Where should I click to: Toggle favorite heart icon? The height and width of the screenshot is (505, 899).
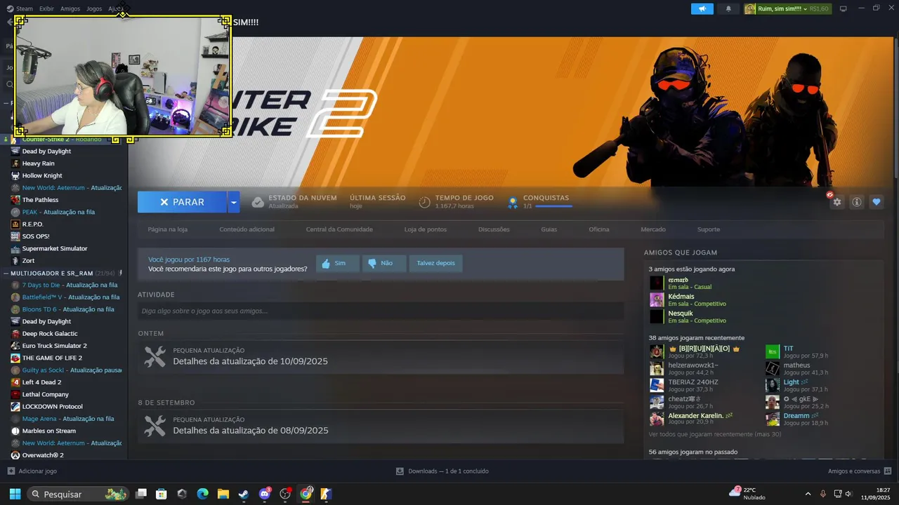coord(877,202)
